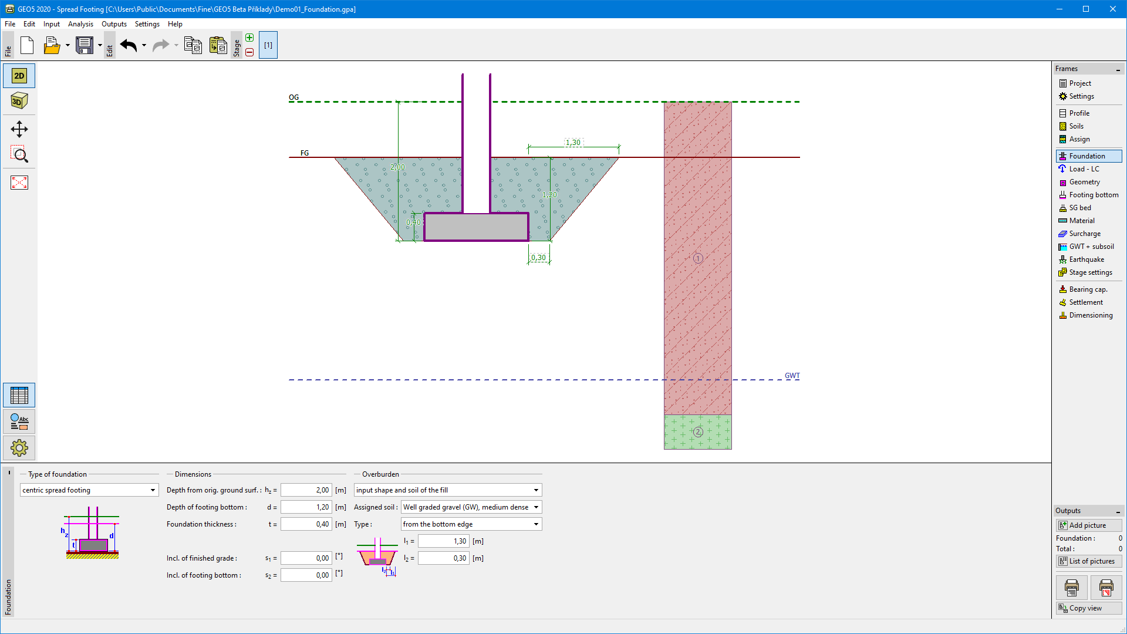This screenshot has width=1127, height=634.
Task: Open the Settings menu
Action: tap(147, 24)
